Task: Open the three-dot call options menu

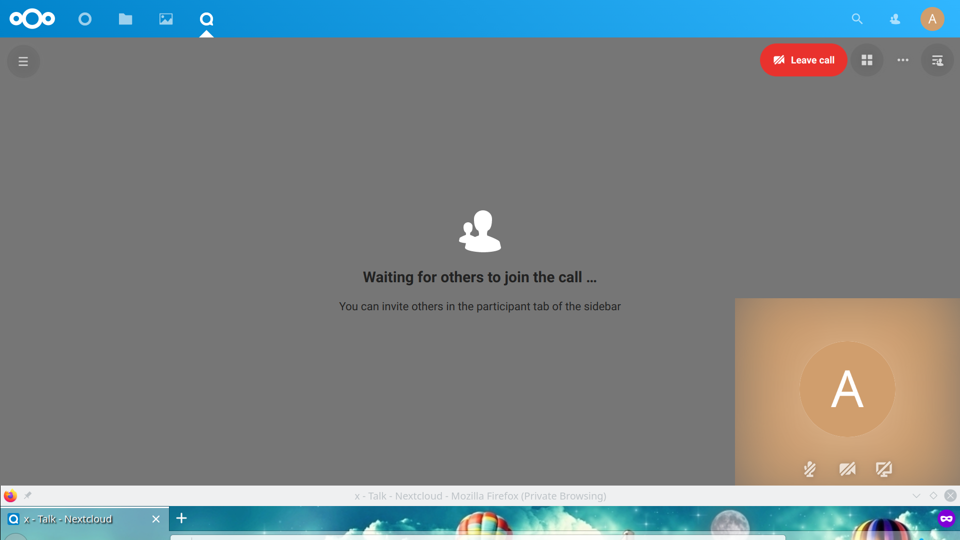Action: [x=903, y=60]
